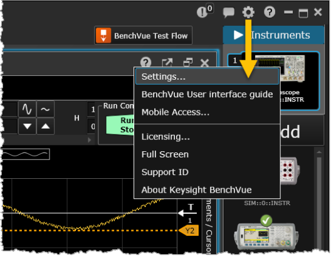This screenshot has height=256, width=331.
Task: Open the Measurements / Cursors vertical tab
Action: point(209,226)
